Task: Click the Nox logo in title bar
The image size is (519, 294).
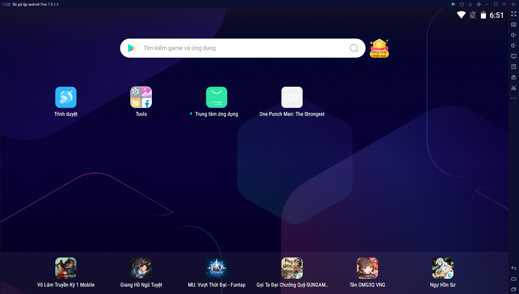Action: click(6, 4)
